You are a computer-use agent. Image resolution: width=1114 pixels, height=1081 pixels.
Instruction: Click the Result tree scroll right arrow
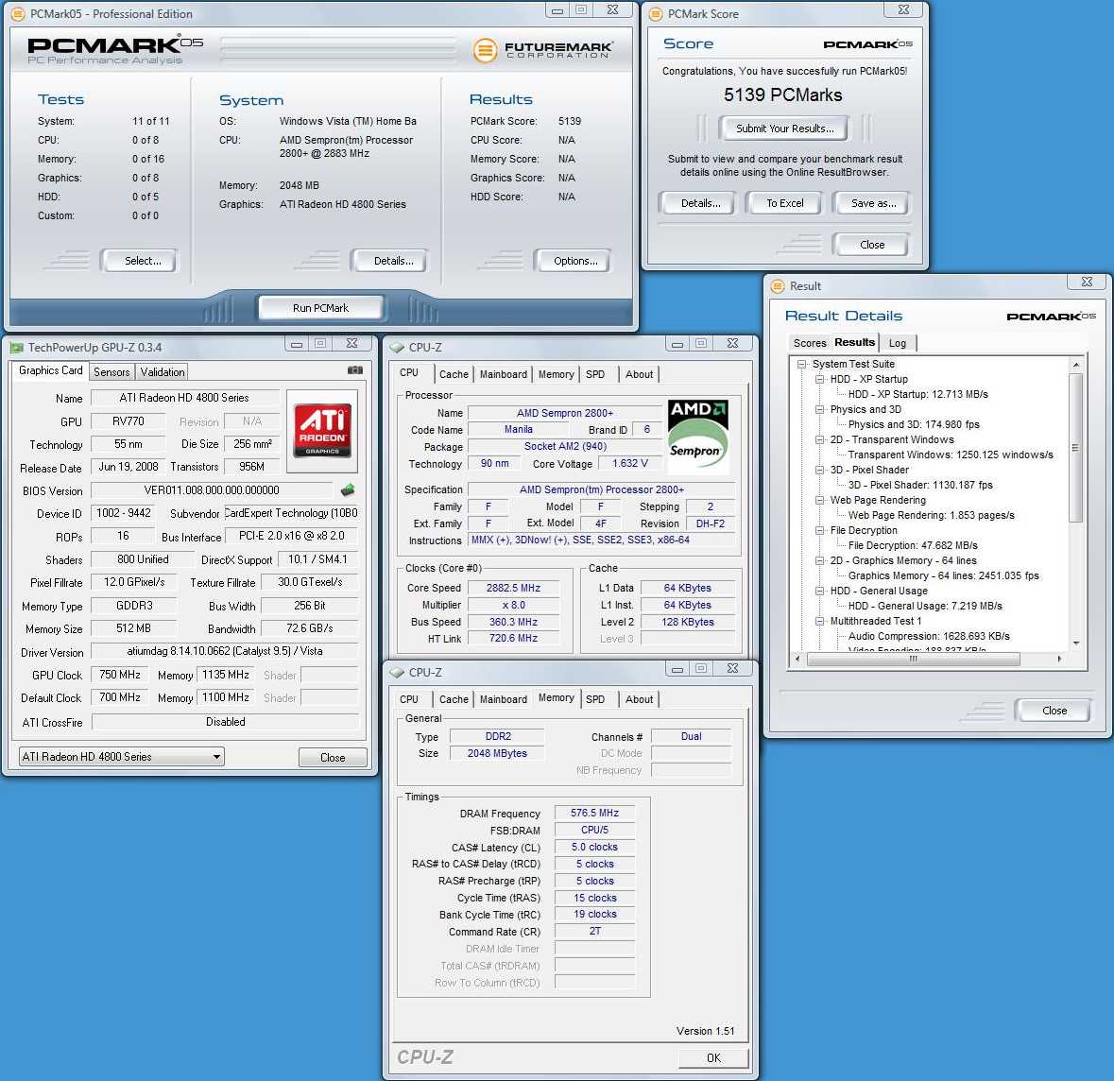click(1059, 659)
